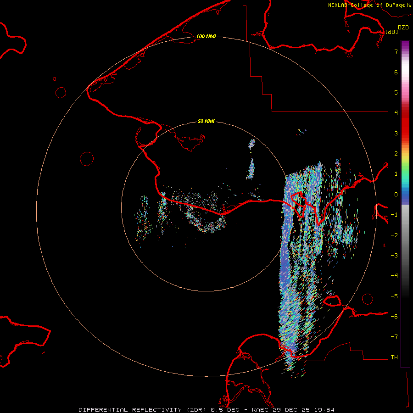This screenshot has width=413, height=413.
Task: Click the -4 value on color scale
Action: 394,276
